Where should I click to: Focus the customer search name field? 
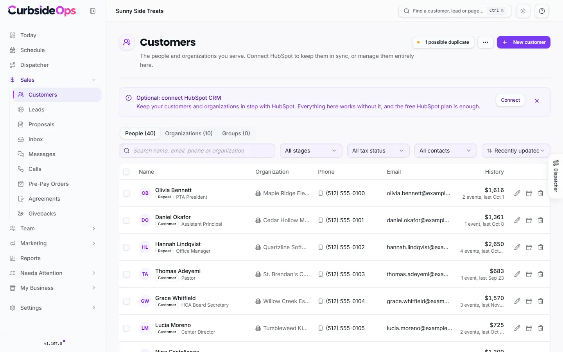197,151
